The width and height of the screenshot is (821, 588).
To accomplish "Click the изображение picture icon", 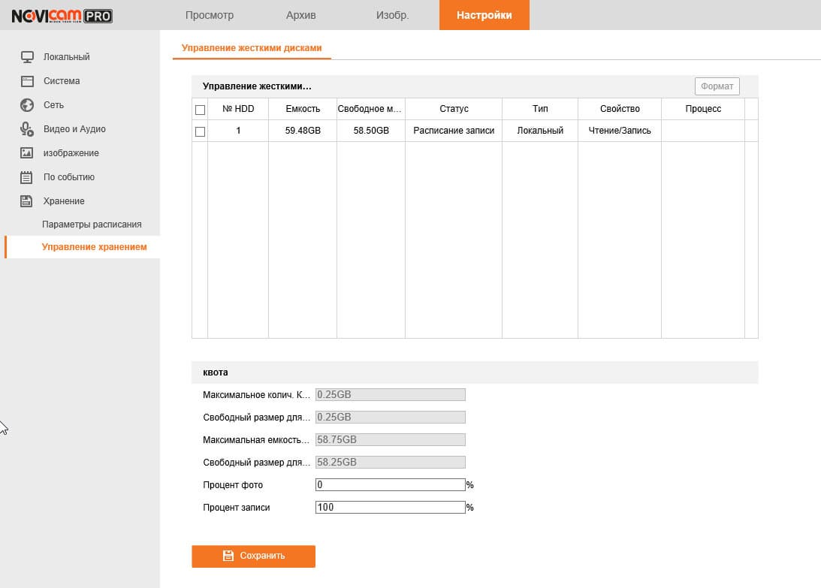I will click(x=27, y=153).
